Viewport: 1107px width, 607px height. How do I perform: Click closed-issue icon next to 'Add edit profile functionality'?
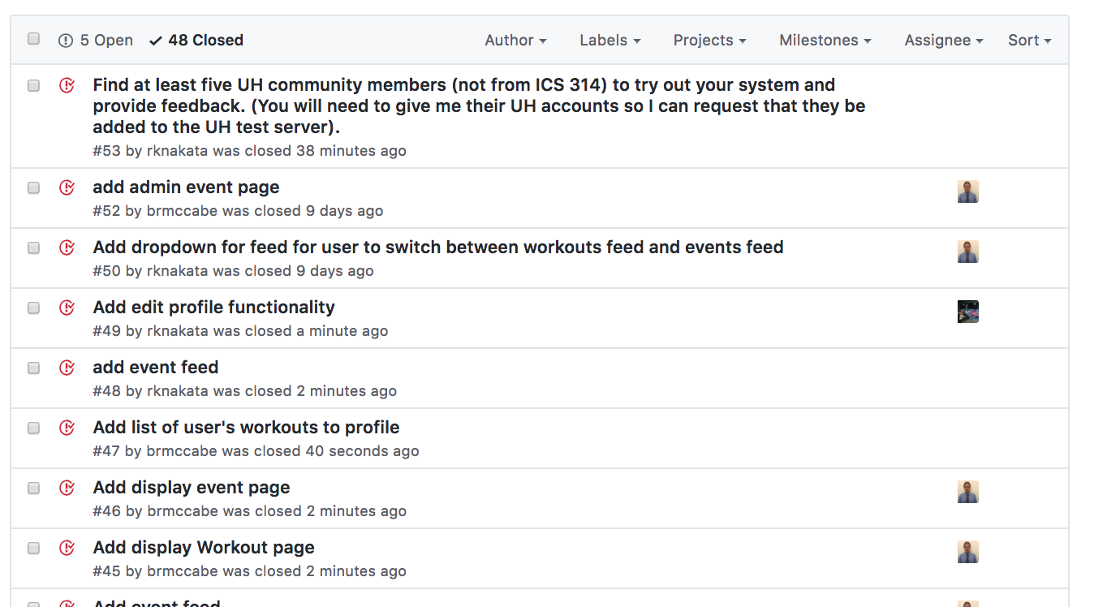coord(67,308)
